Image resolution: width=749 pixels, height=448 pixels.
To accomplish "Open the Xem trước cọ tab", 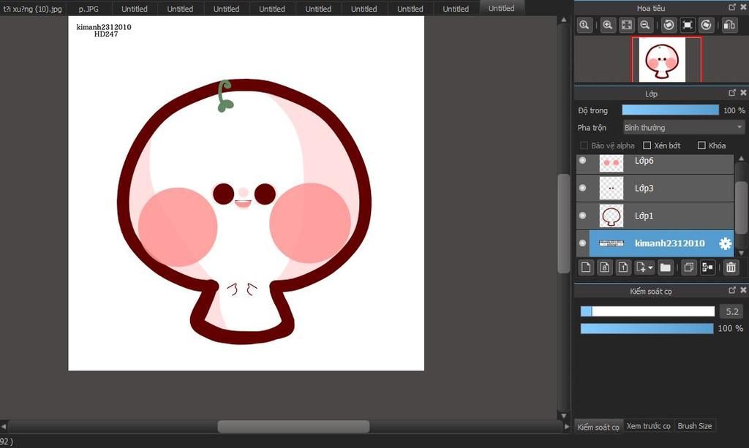I will coord(648,426).
